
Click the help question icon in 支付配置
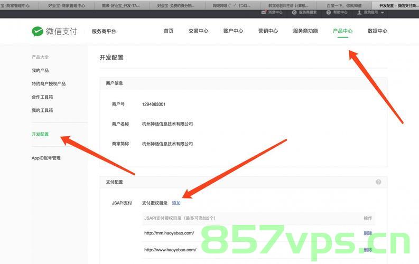(x=378, y=182)
